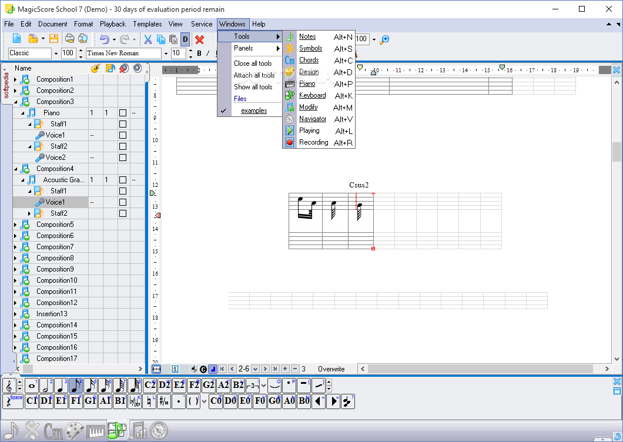This screenshot has width=623, height=442.
Task: Click the Undo arrow icon
Action: (x=104, y=39)
